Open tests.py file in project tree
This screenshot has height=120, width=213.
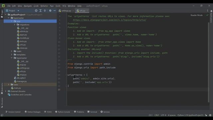click(23, 41)
